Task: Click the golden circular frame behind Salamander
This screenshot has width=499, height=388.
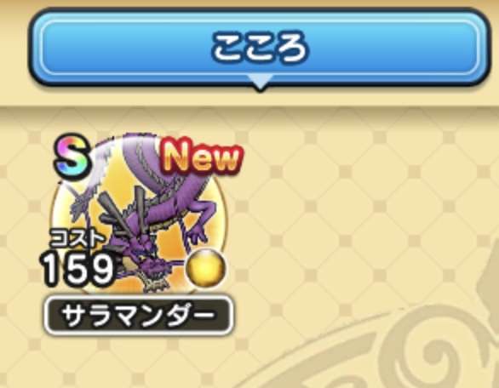Action: (140, 216)
